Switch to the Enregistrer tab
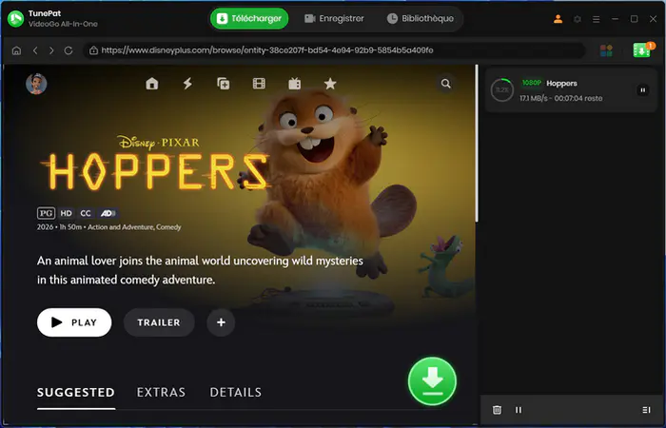666x428 pixels. click(x=334, y=19)
